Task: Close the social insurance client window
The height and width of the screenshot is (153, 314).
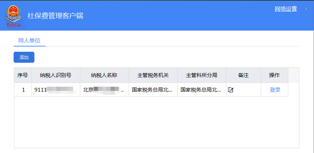Action: click(x=306, y=9)
